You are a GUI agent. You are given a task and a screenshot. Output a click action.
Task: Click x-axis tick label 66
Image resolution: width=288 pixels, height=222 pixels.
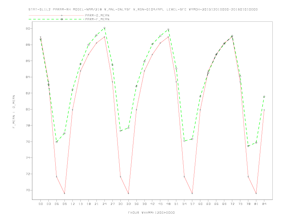[216, 204]
